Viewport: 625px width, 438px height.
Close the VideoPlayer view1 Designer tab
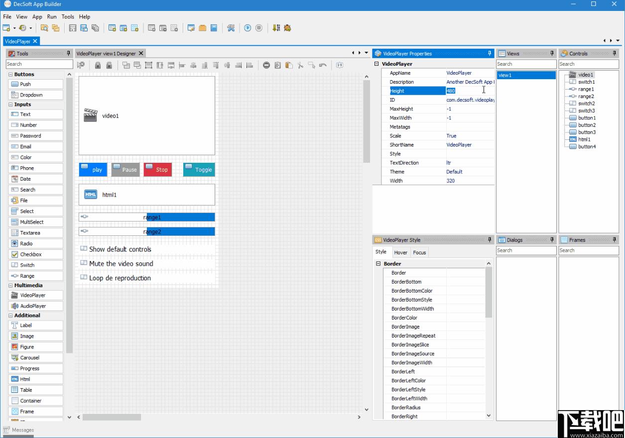[141, 53]
